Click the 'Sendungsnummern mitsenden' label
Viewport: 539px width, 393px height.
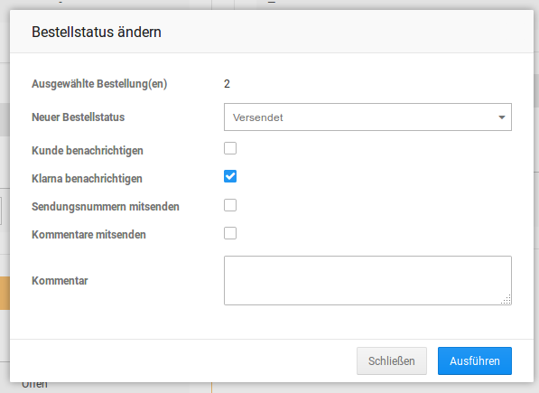[106, 207]
